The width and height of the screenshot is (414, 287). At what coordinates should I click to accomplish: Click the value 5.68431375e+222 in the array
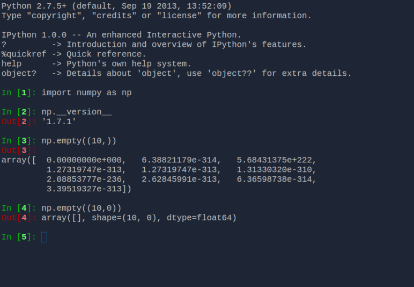[274, 160]
